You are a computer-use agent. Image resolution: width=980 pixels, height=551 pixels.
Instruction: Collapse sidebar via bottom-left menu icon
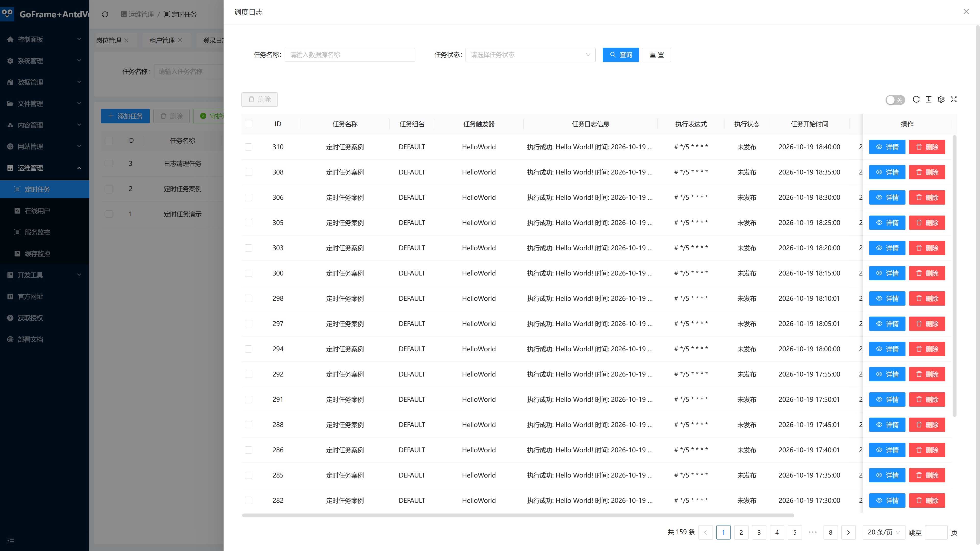tap(11, 540)
